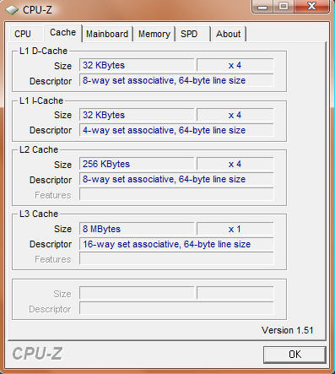Click the empty L3 Cache Features field
This screenshot has width=335, height=374.
[176, 259]
